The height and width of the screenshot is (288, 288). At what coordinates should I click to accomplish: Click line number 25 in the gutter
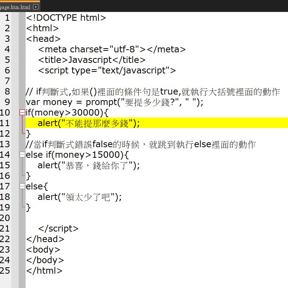coord(5,271)
